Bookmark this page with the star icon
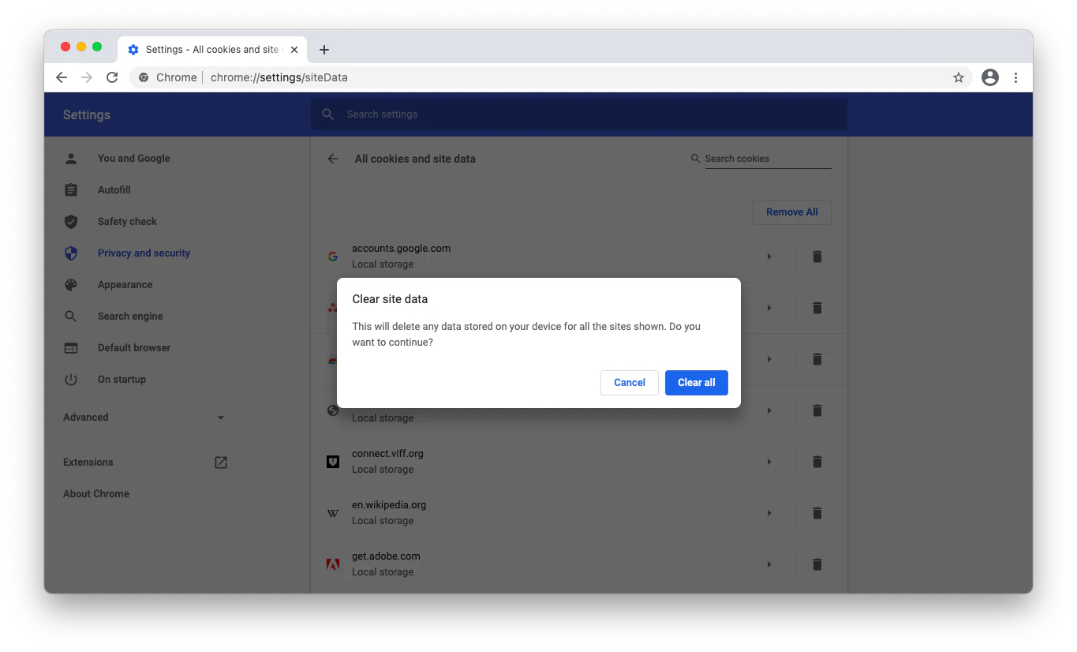This screenshot has width=1077, height=652. (x=959, y=77)
